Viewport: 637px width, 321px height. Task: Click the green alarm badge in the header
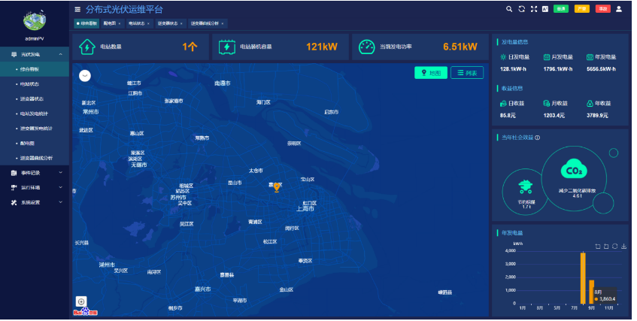pyautogui.click(x=561, y=9)
